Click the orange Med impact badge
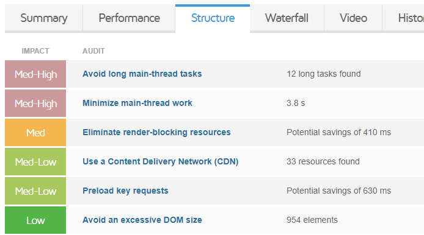This screenshot has height=235, width=424. click(x=35, y=132)
